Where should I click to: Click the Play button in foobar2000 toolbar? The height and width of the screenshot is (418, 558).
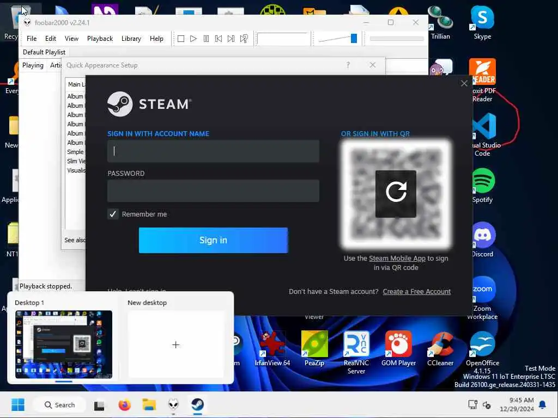(x=193, y=39)
